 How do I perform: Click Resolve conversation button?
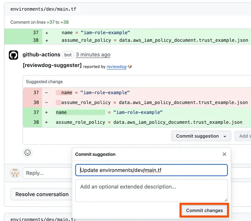click(42, 194)
